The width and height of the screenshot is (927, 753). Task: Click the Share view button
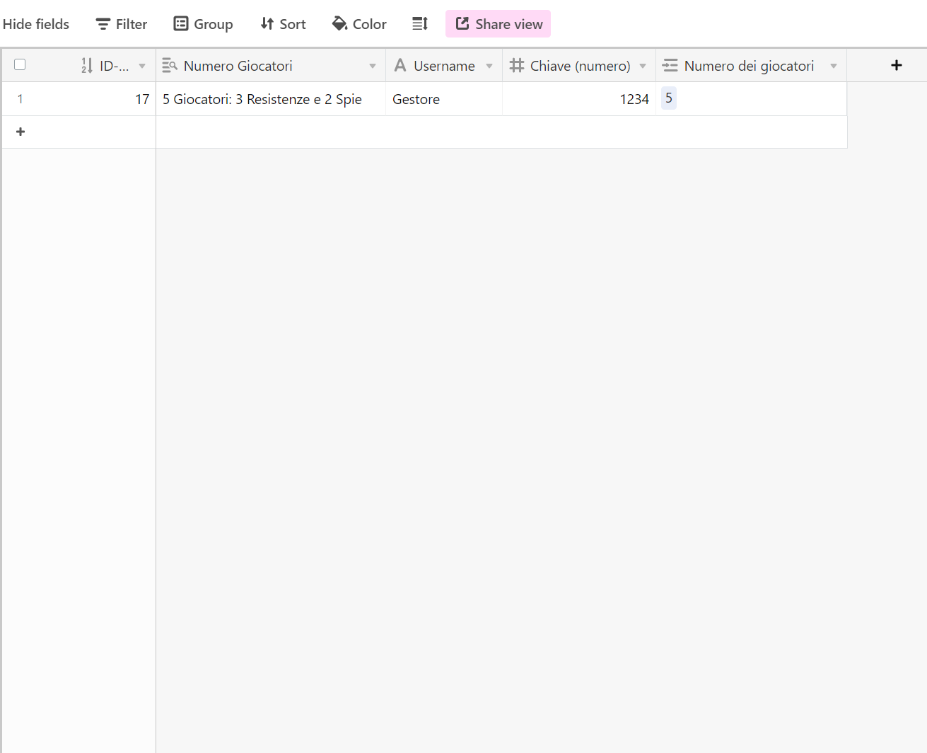point(498,24)
